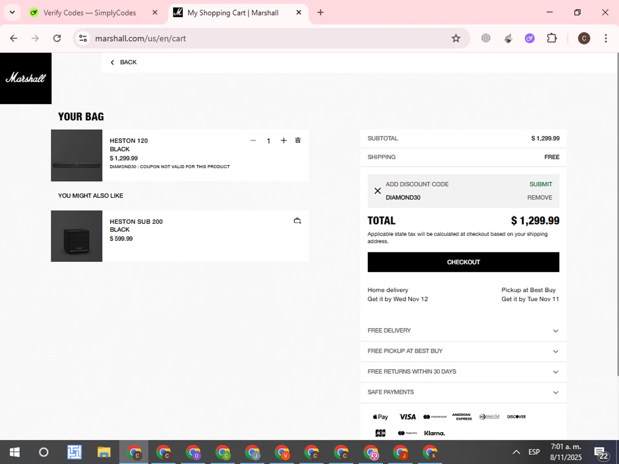This screenshot has width=619, height=464.
Task: Expand FREE PICKUP AT BEST BUY
Action: (463, 351)
